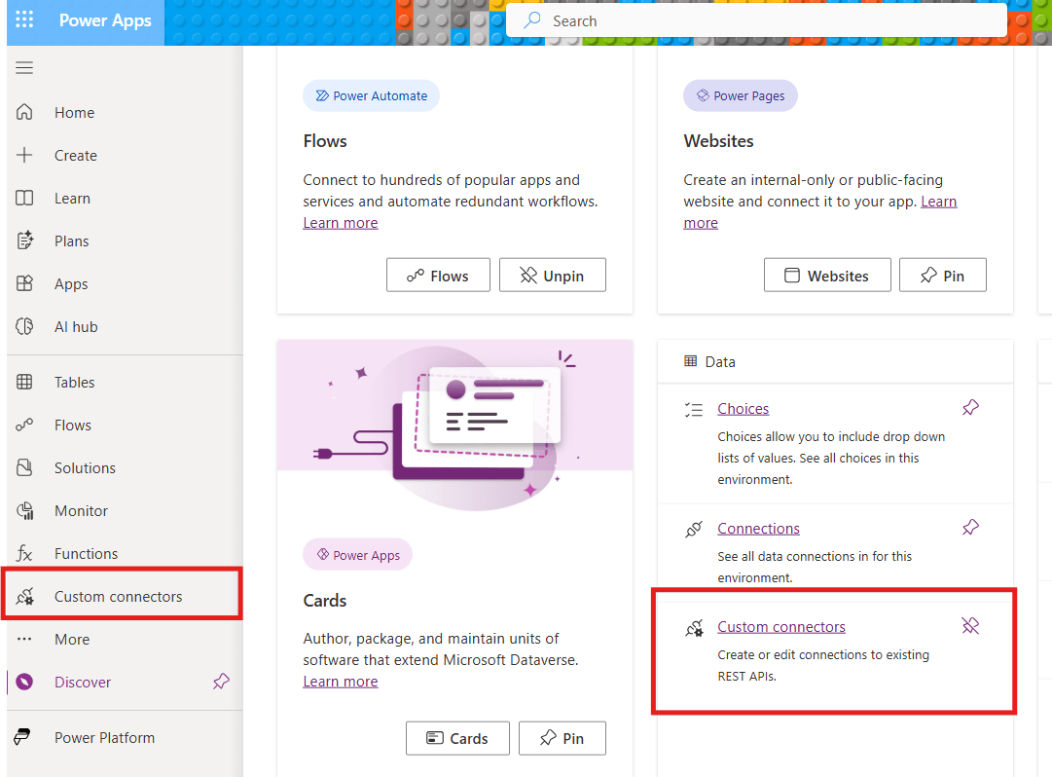Click the Cards illustration thumbnail
1052x777 pixels.
[x=454, y=426]
